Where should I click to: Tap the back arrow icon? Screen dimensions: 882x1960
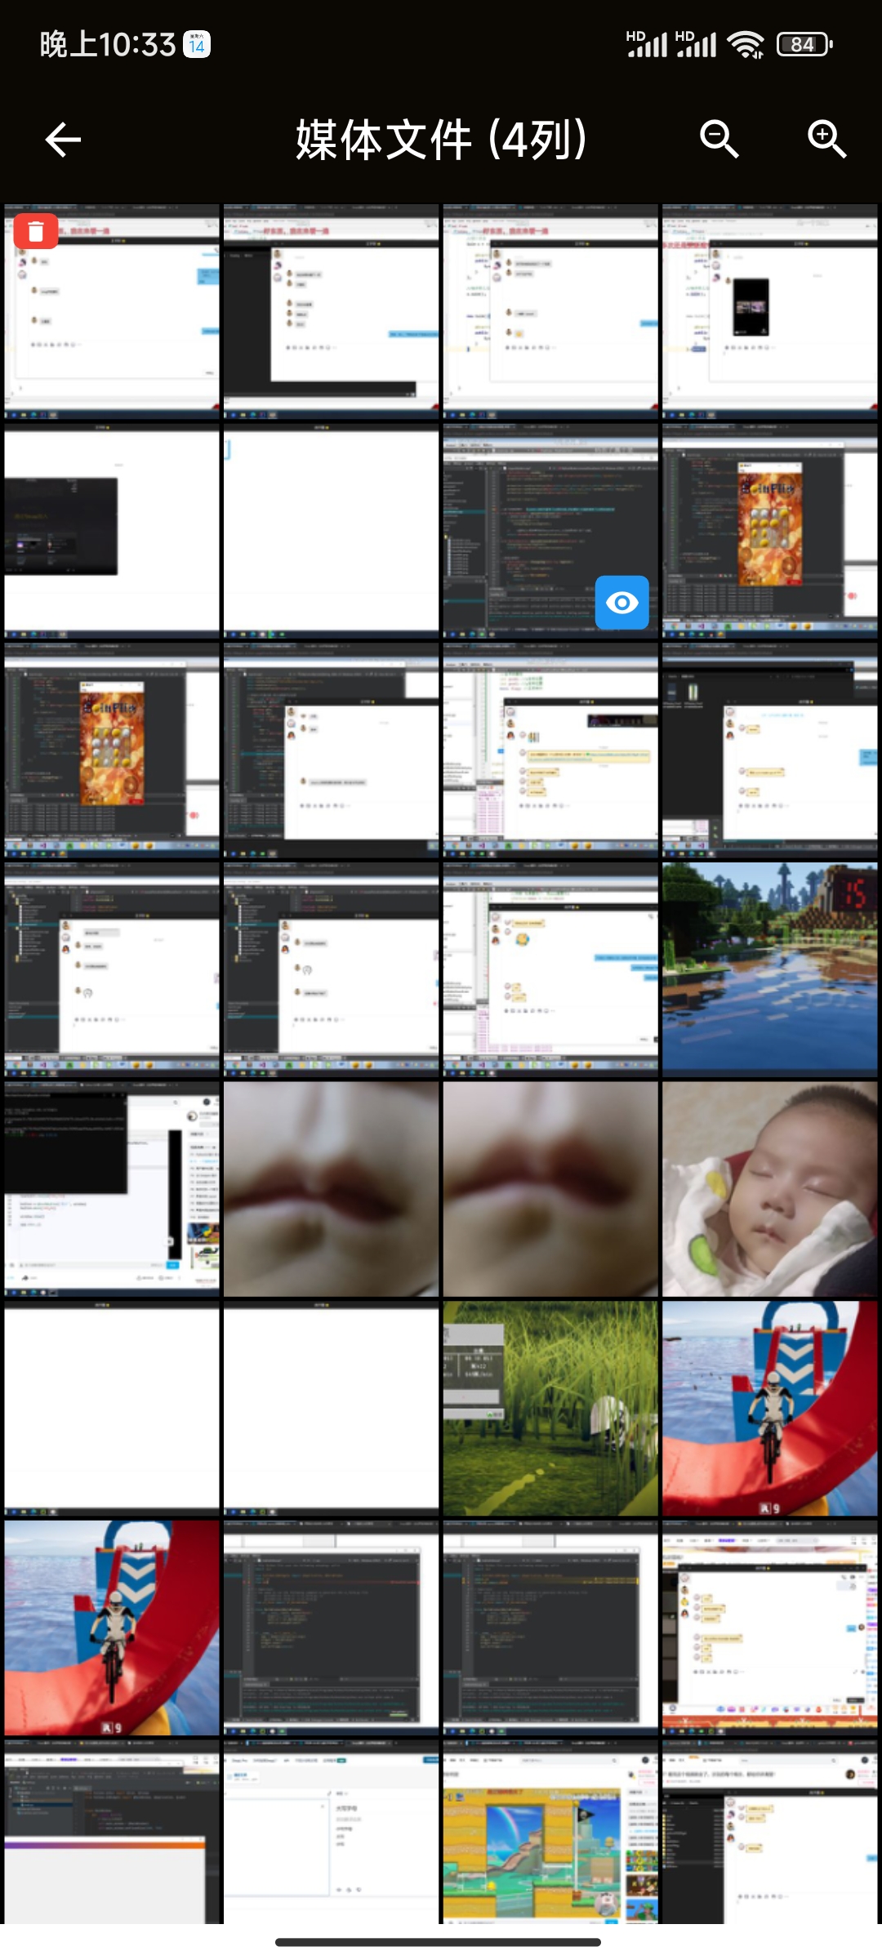point(63,140)
